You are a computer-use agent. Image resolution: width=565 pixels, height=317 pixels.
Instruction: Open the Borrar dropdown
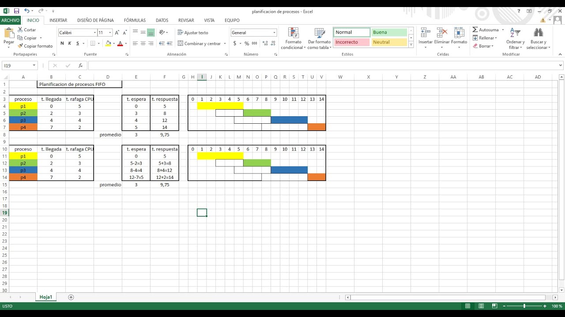[x=483, y=46]
